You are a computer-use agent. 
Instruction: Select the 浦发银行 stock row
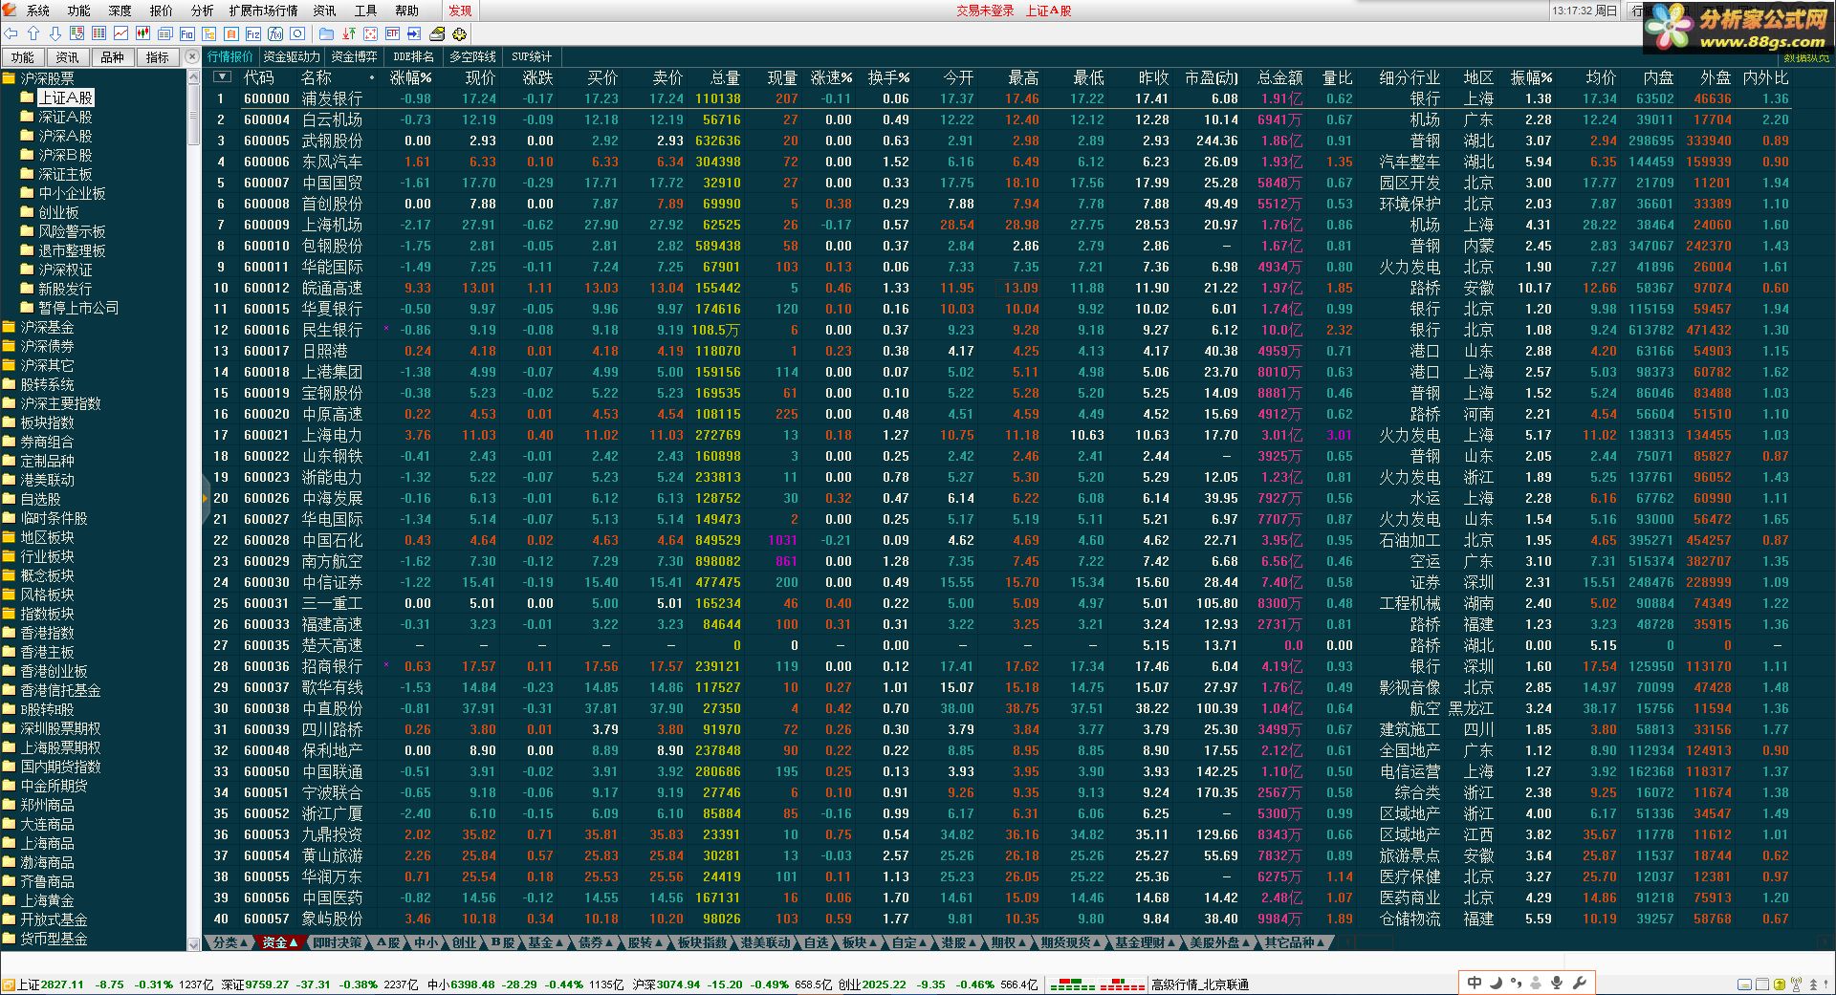pyautogui.click(x=997, y=98)
